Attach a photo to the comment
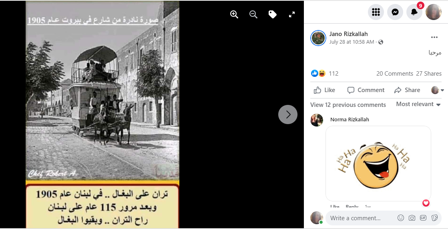 (x=412, y=218)
